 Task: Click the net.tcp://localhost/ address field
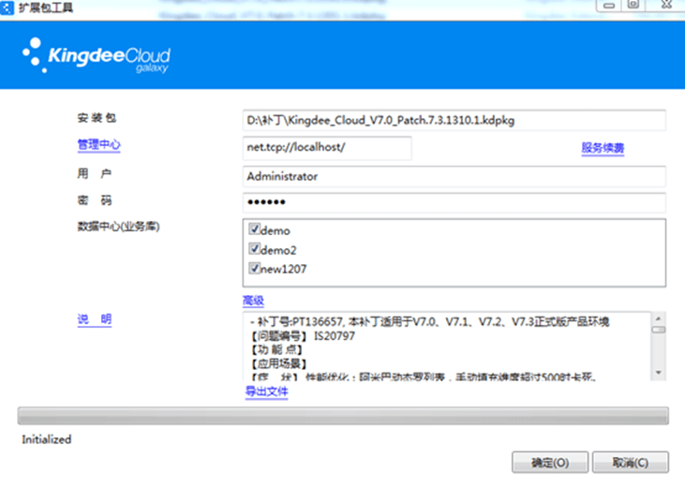tap(327, 148)
